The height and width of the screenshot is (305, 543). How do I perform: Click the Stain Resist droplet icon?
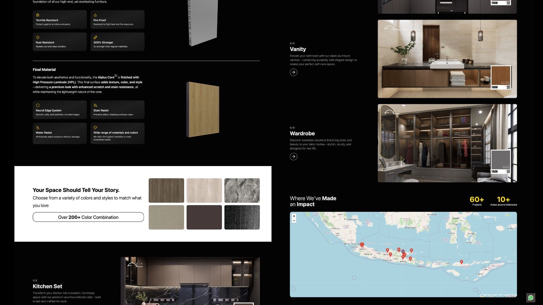95,106
